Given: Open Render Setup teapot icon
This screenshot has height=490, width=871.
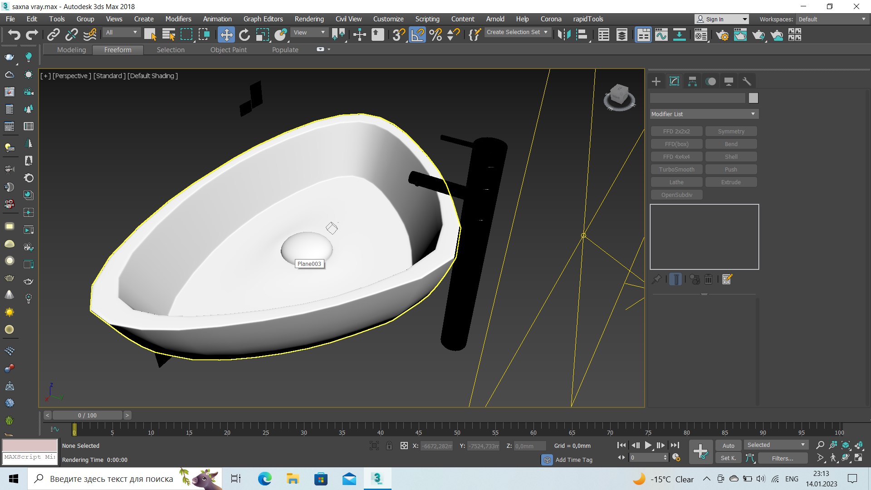Looking at the screenshot, I should point(722,34).
